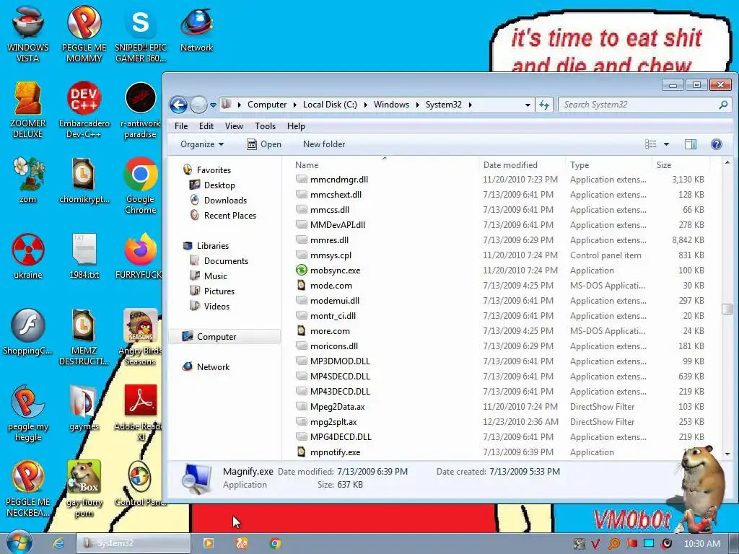Click the mobsync.exe file icon

coord(301,271)
